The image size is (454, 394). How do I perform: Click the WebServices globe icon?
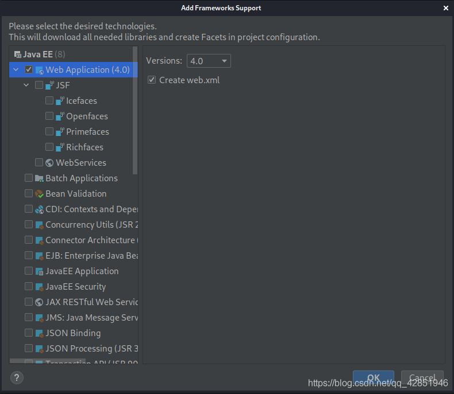pyautogui.click(x=49, y=163)
